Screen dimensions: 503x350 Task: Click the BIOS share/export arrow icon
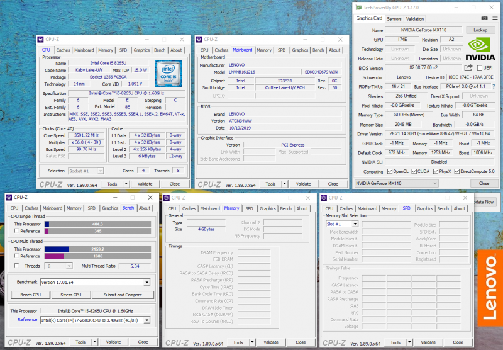coord(468,68)
